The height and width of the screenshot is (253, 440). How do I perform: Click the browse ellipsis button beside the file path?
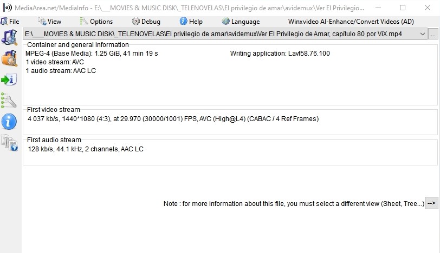[433, 34]
